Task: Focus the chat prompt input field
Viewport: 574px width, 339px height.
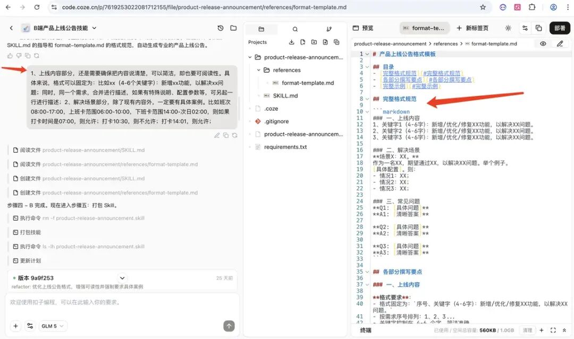Action: (122, 302)
